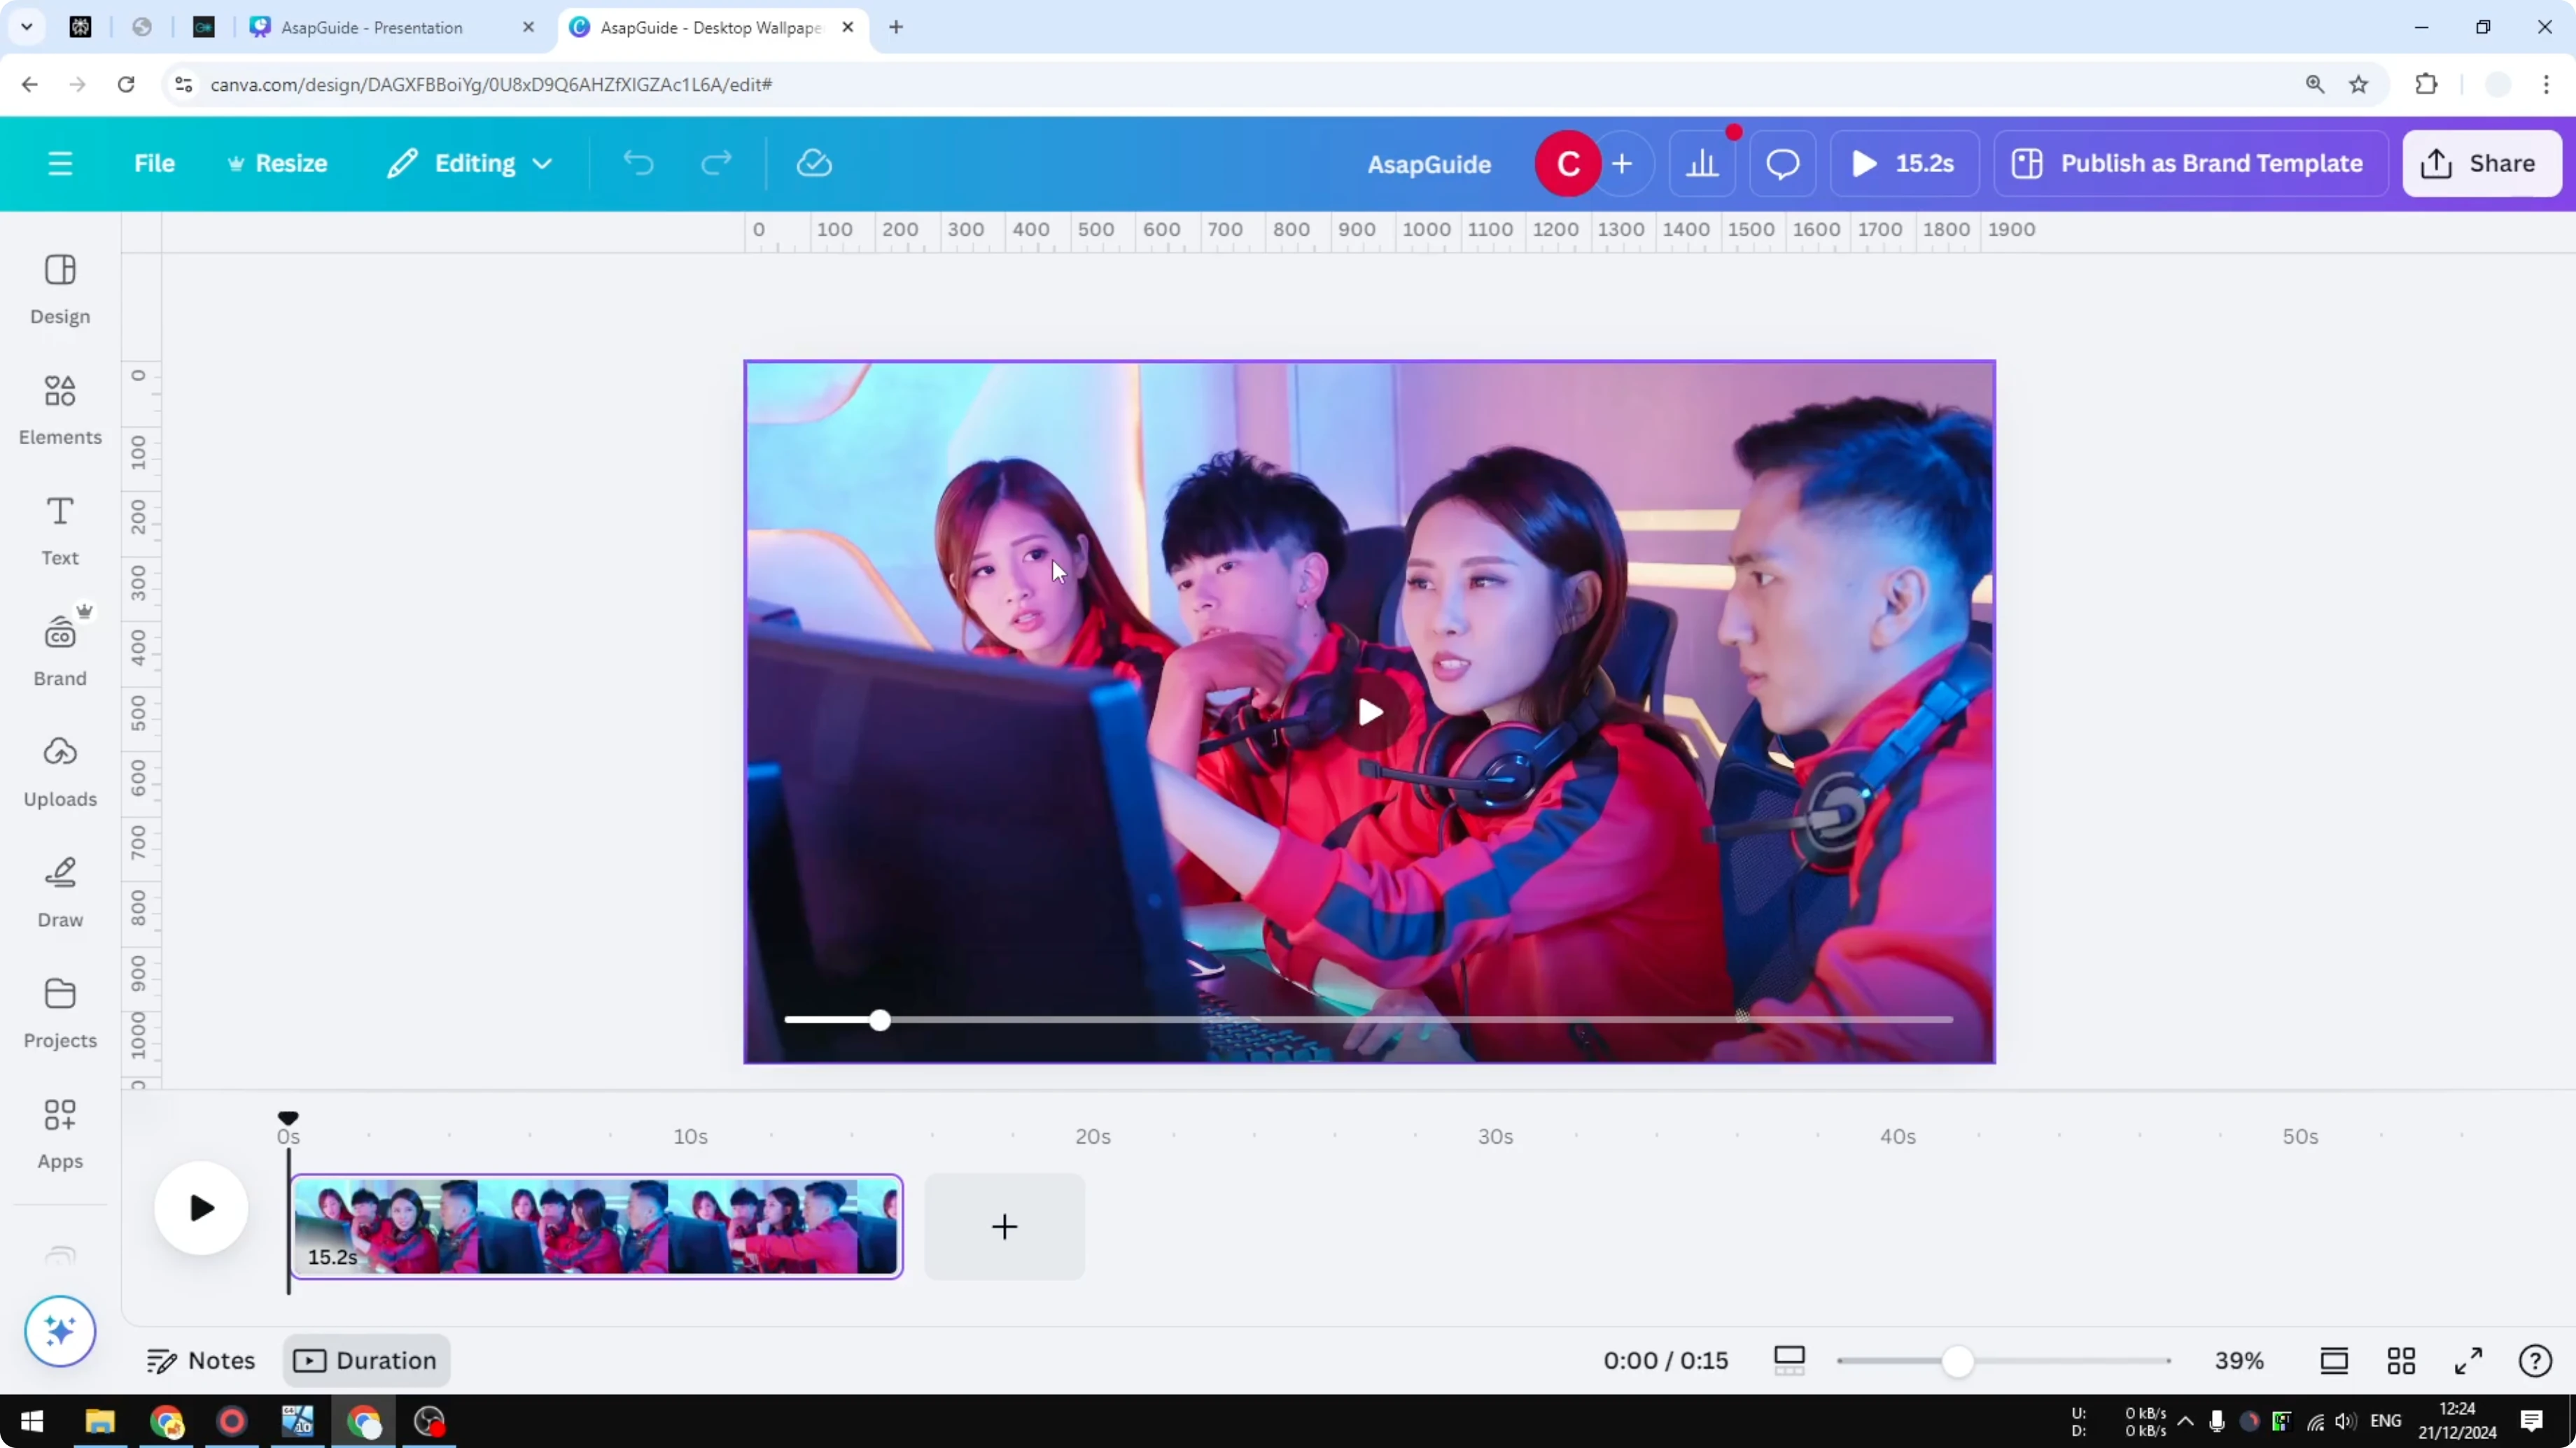2576x1448 pixels.
Task: Toggle fullscreen presentation view
Action: pos(2467,1360)
